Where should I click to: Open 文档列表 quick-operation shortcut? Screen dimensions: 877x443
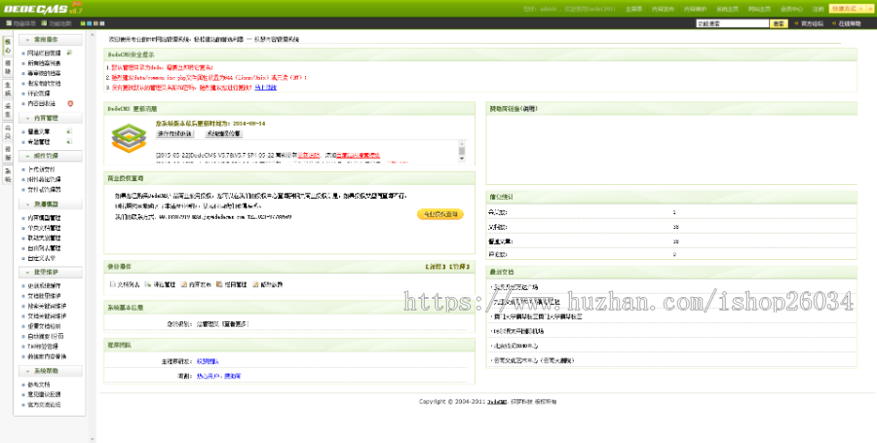coord(125,284)
